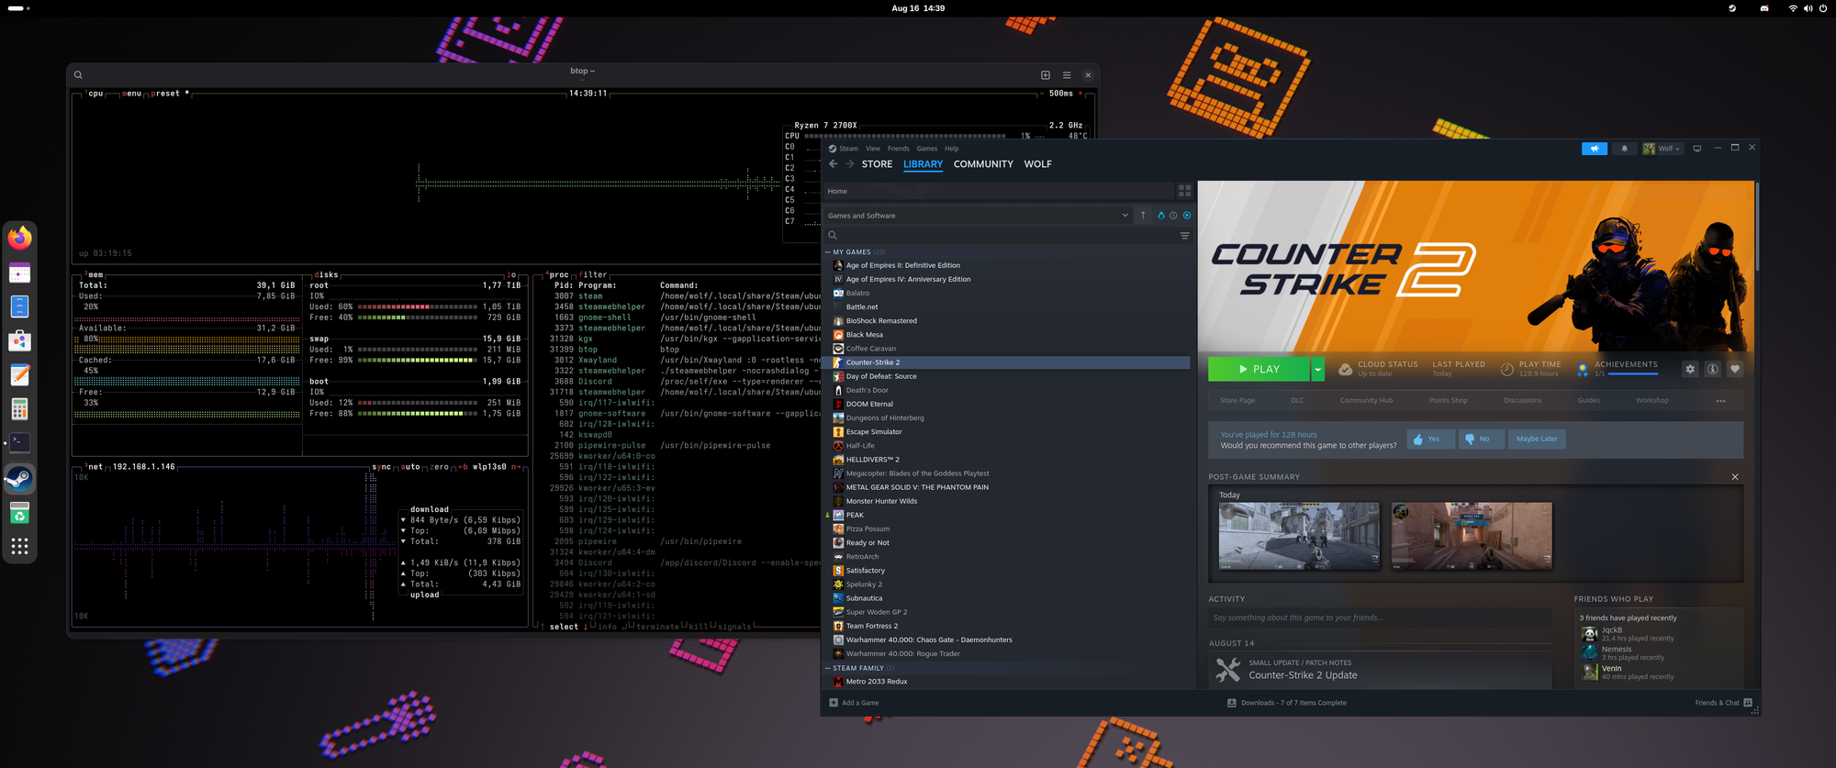Close the Post-Game Summary panel

click(1735, 477)
